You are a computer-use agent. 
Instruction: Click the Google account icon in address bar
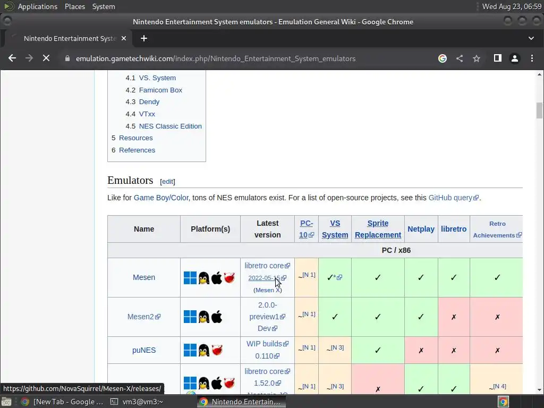tap(443, 58)
